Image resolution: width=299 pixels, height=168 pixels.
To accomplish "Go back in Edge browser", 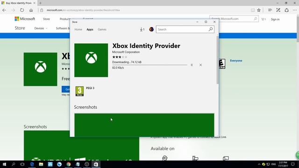I will (4, 10).
